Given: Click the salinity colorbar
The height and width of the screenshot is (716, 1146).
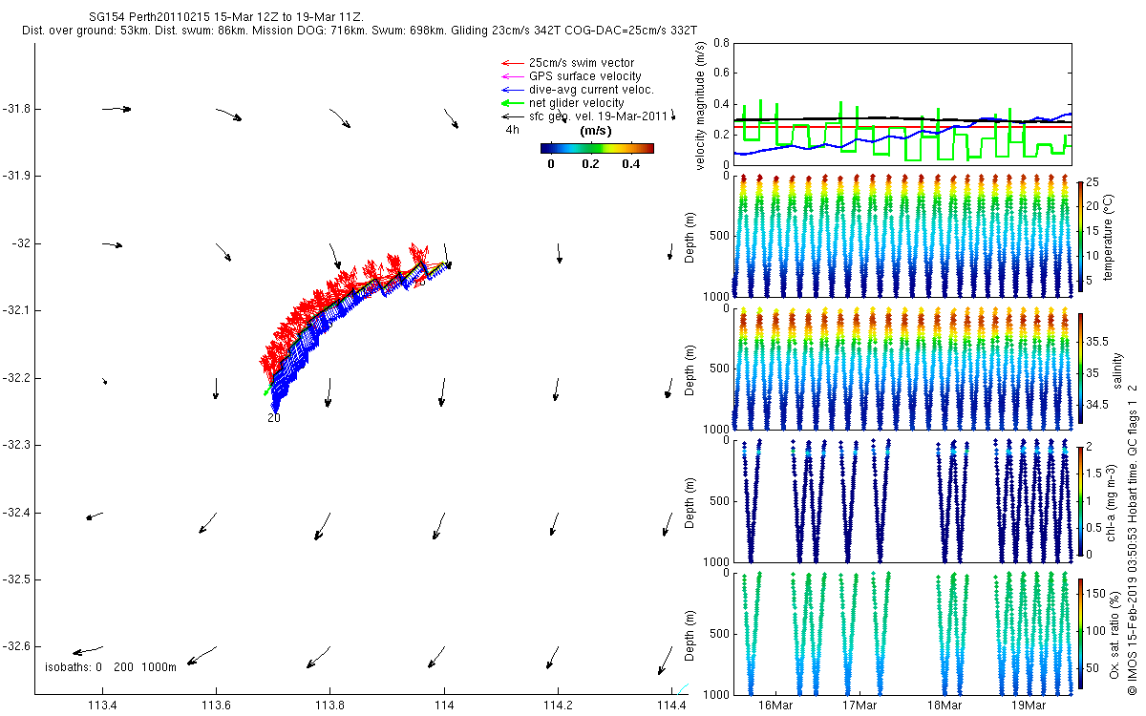Looking at the screenshot, I should point(1080,369).
